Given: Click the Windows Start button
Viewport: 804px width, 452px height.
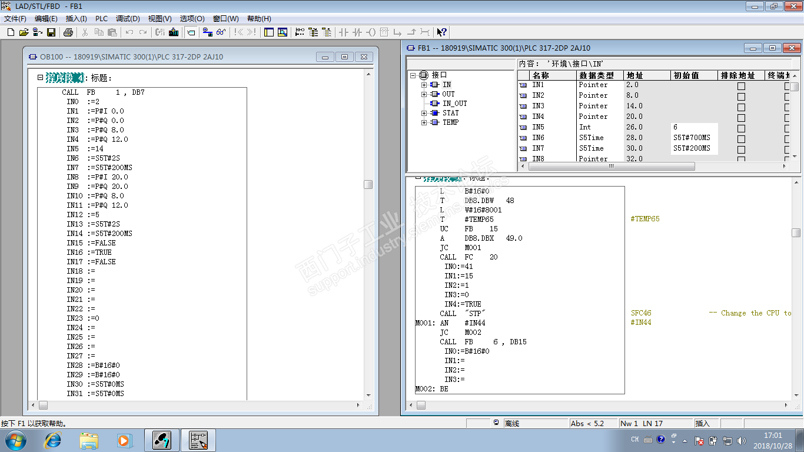Looking at the screenshot, I should click(x=15, y=440).
